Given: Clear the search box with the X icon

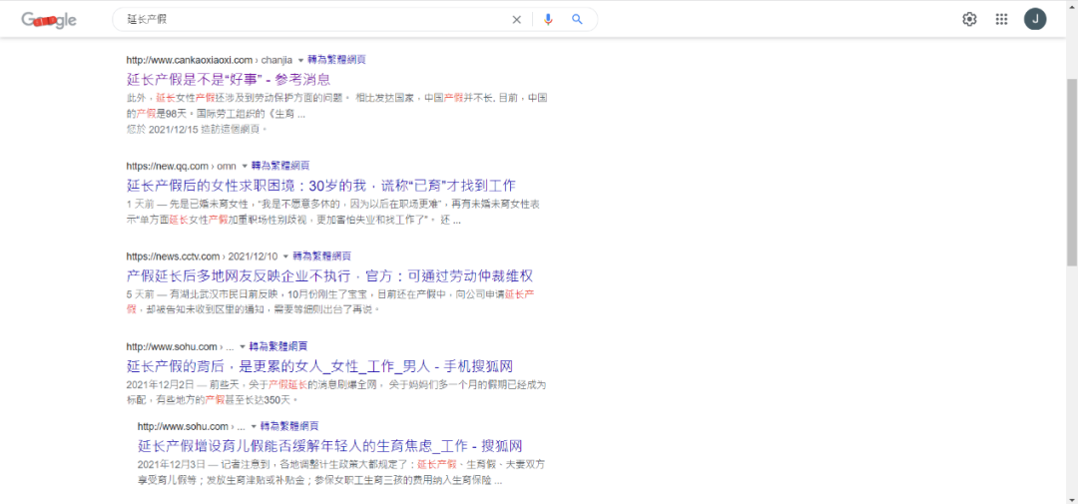Looking at the screenshot, I should pos(516,19).
